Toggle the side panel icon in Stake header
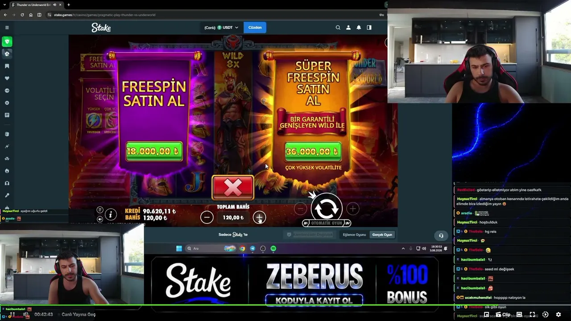The width and height of the screenshot is (571, 321). tap(369, 28)
